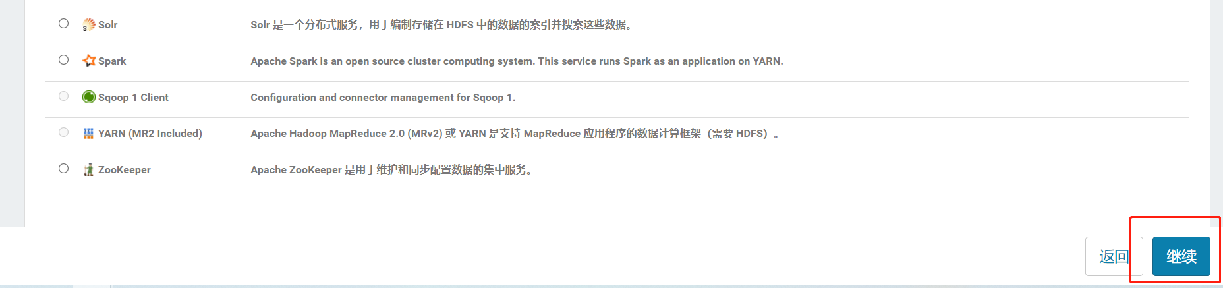
Task: Click the 继续 continue button
Action: point(1181,256)
